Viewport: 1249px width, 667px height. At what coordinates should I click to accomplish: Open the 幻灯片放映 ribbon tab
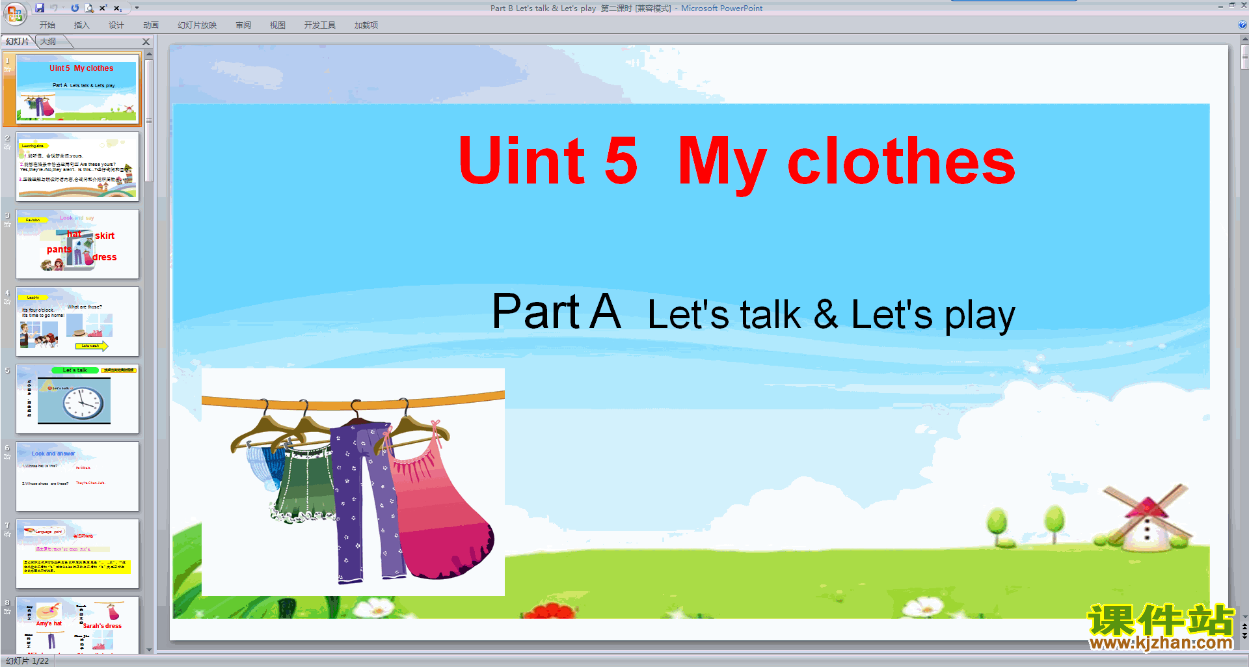(197, 25)
